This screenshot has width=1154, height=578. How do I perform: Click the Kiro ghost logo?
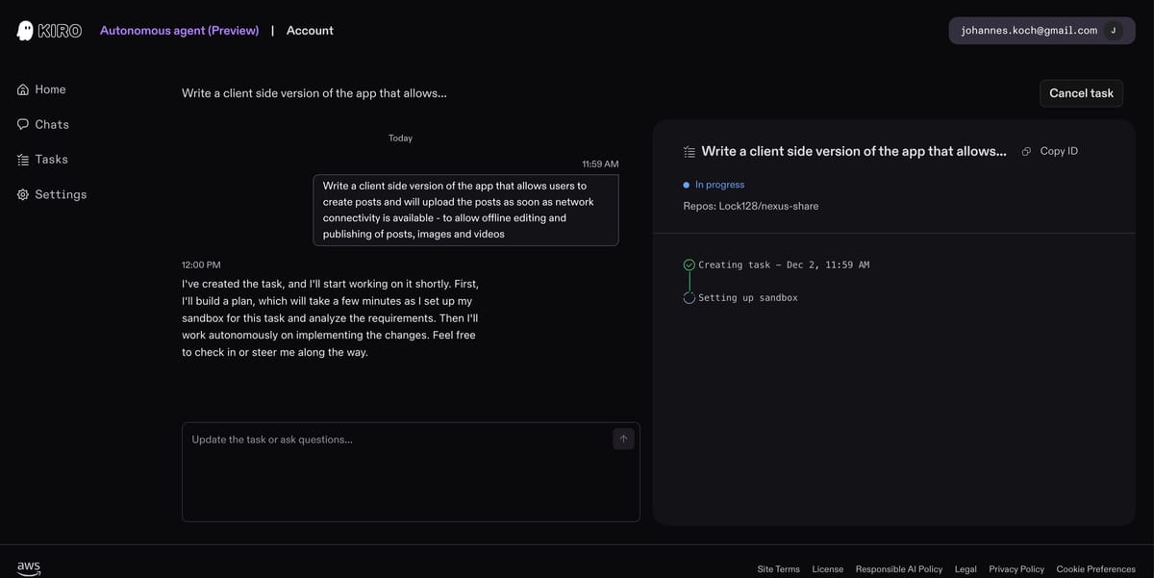point(25,31)
